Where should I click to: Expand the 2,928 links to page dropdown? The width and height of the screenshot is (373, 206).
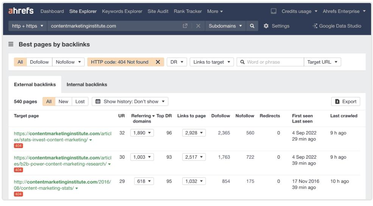point(194,133)
